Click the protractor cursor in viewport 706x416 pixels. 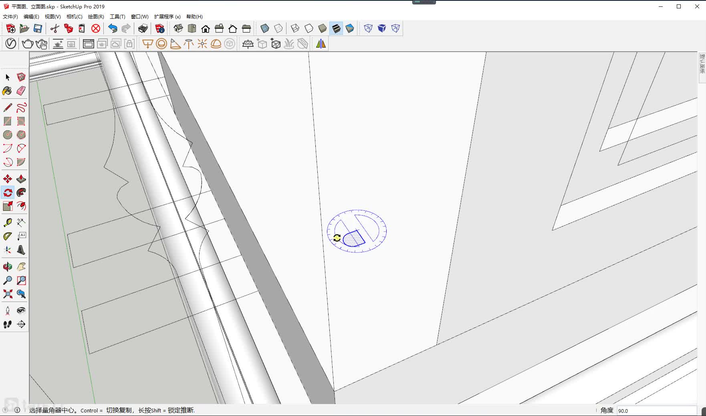357,231
